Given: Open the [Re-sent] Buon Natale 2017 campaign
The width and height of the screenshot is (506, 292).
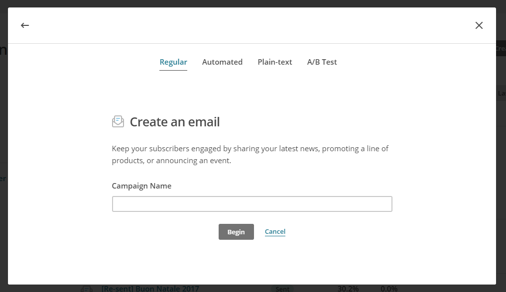Looking at the screenshot, I should click(149, 289).
